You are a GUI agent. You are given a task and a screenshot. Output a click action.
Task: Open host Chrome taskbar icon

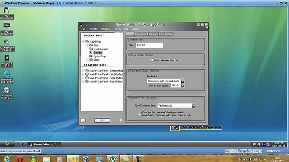coord(33,159)
